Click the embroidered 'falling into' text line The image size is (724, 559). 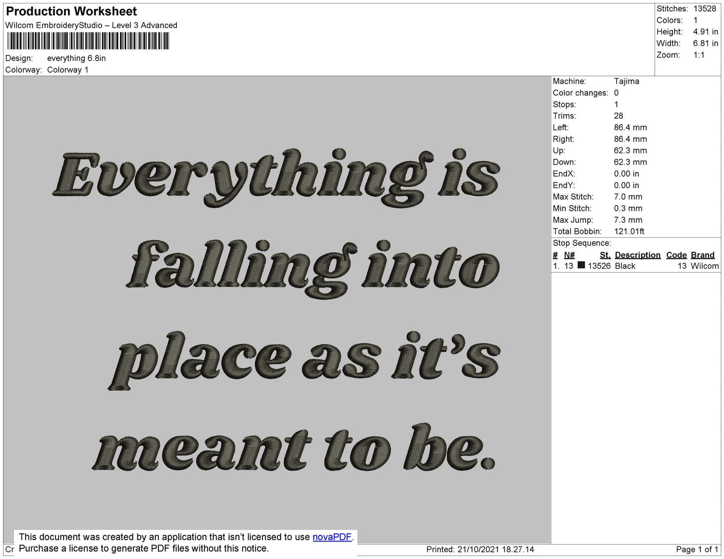[x=312, y=269]
